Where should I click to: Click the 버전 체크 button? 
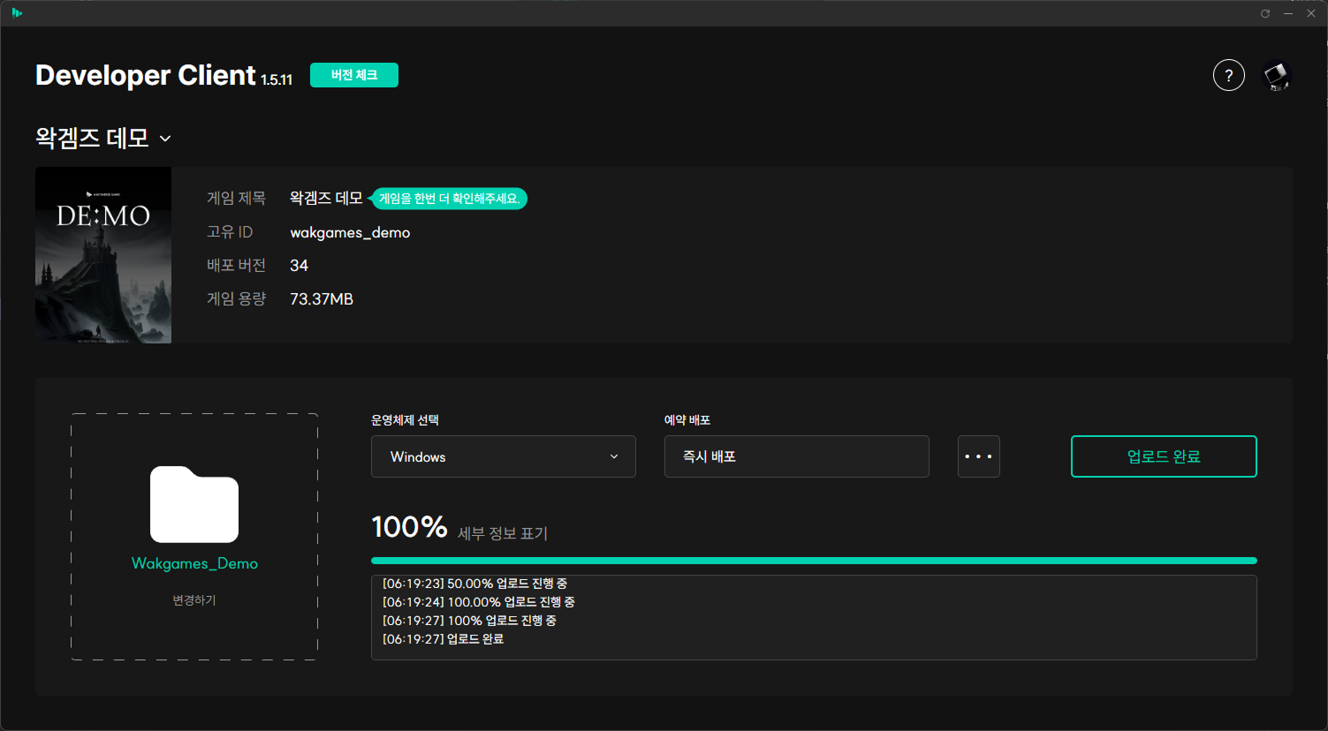[x=353, y=75]
